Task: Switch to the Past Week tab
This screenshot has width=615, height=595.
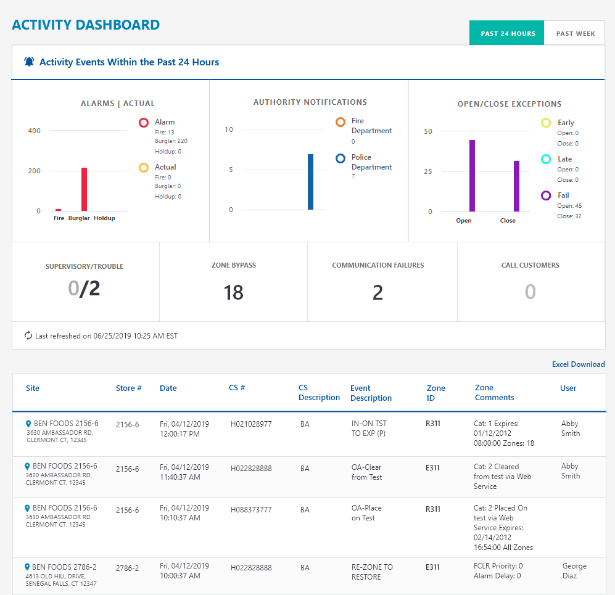Action: coord(575,33)
